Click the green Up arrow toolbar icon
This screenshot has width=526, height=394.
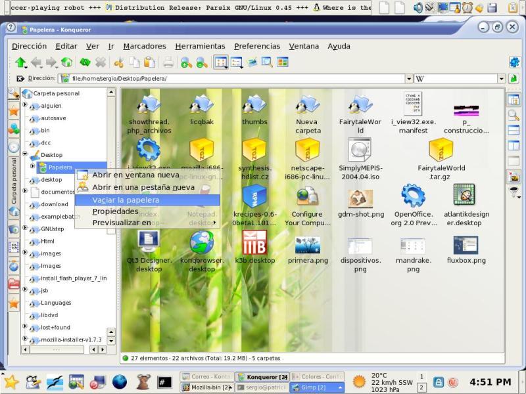20,62
